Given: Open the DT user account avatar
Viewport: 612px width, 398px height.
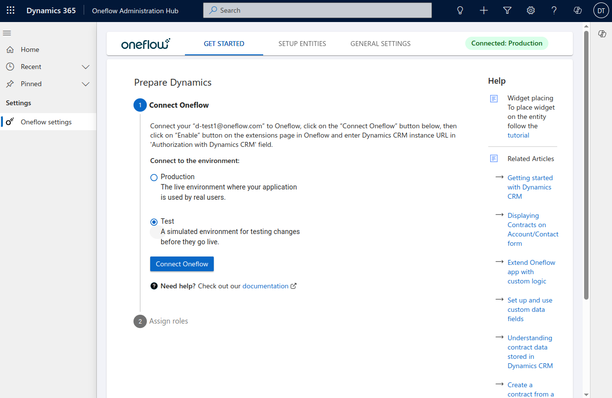Looking at the screenshot, I should pos(601,10).
